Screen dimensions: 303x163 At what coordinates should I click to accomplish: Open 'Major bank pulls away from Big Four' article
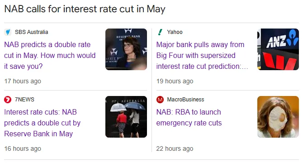202,56
